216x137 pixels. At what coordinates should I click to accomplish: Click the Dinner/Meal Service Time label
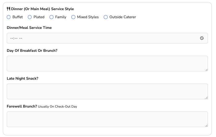[29, 28]
